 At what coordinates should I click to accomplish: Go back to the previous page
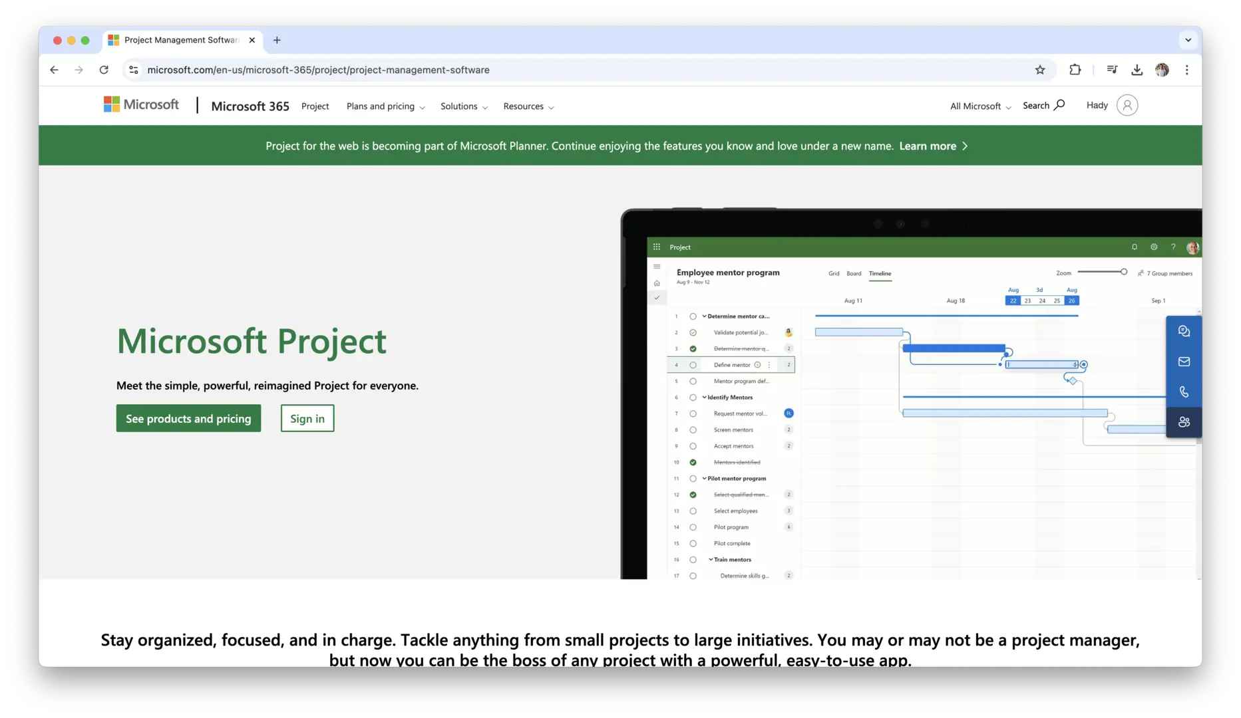click(54, 70)
